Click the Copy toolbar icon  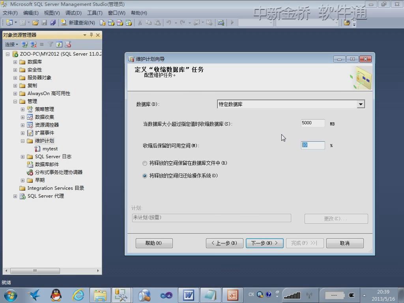coord(149,22)
